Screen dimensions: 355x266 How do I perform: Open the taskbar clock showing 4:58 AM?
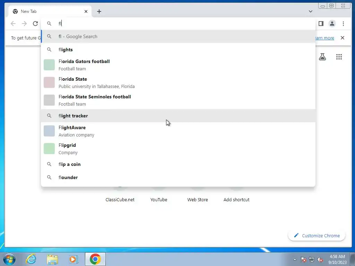pos(337,259)
